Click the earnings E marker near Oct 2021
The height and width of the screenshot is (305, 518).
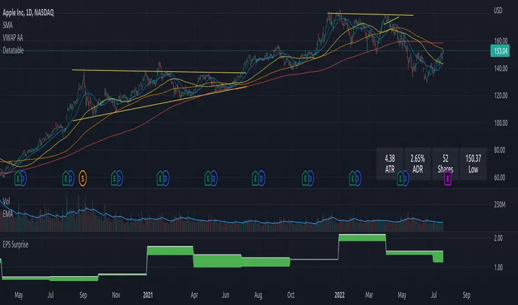point(305,178)
